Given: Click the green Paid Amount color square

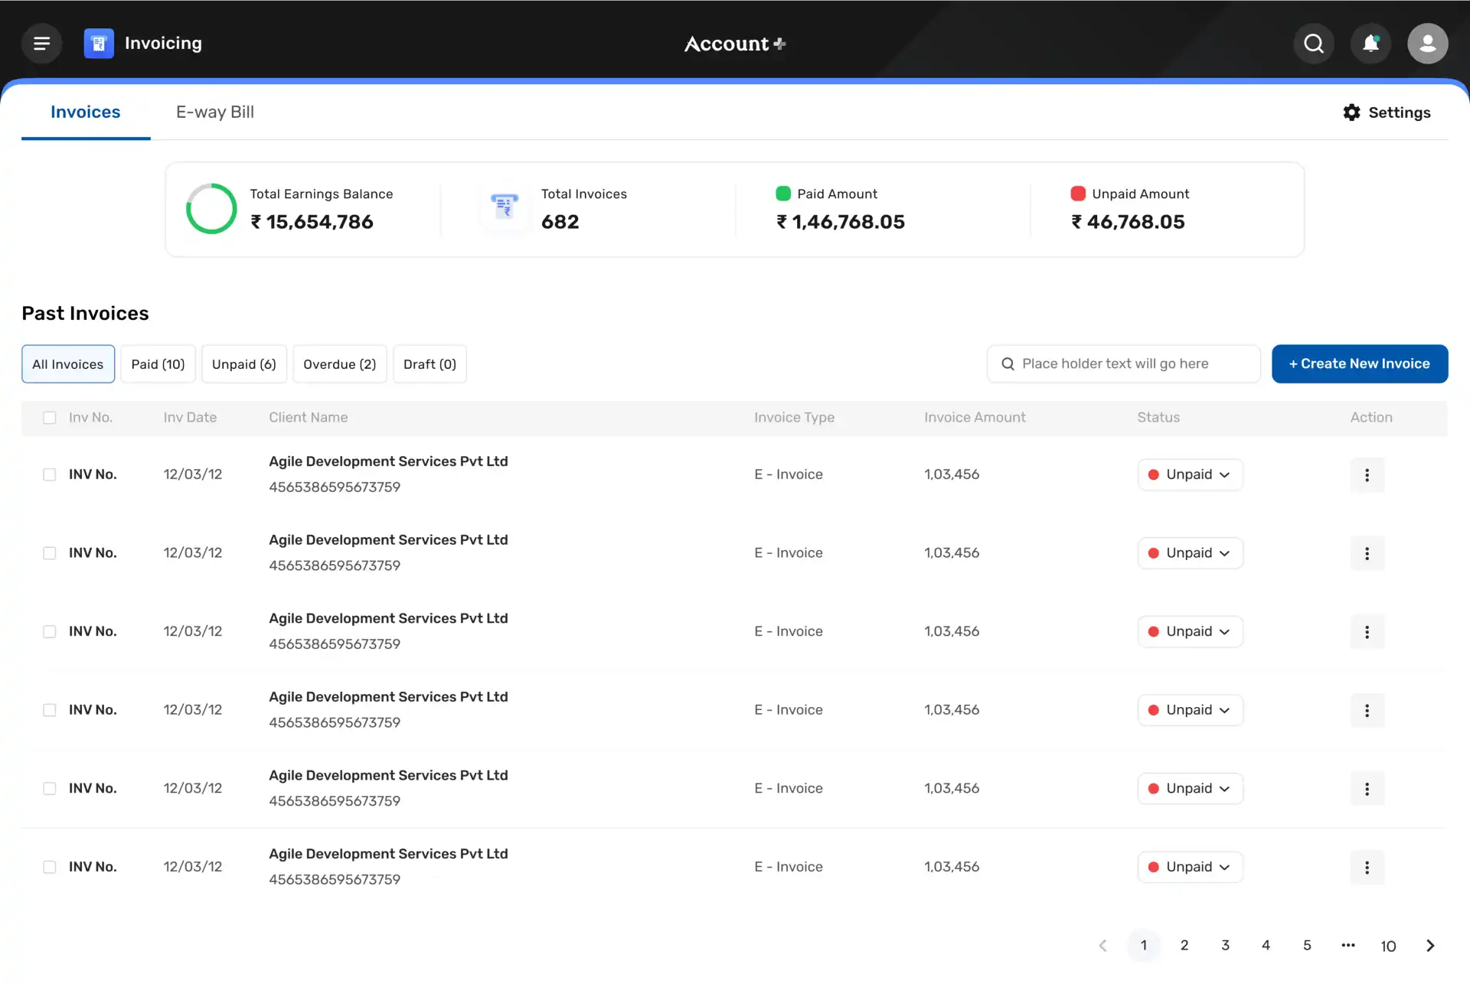Looking at the screenshot, I should (x=783, y=194).
